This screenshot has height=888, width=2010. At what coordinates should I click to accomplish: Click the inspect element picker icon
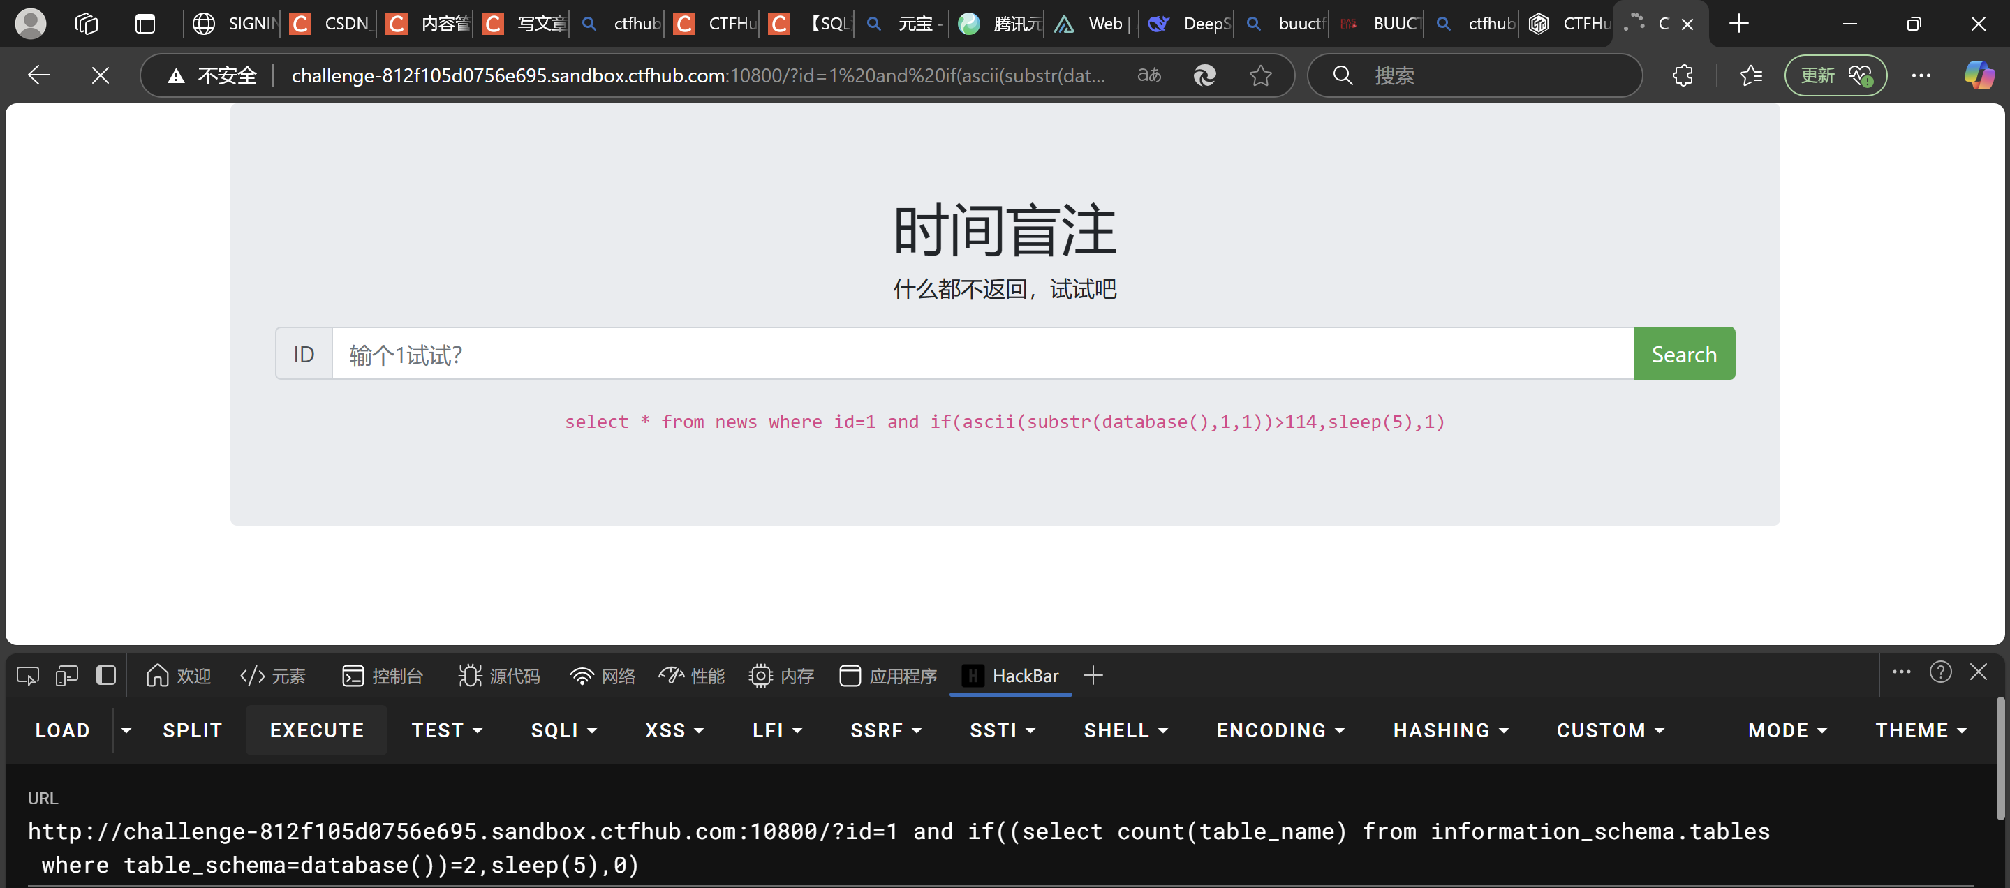(28, 676)
